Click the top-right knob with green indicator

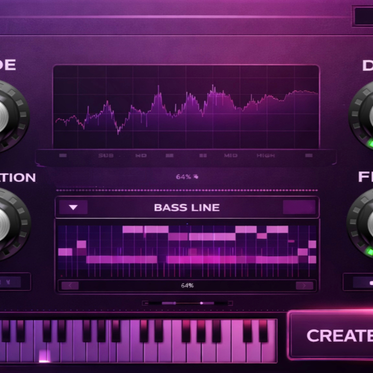tap(365, 116)
